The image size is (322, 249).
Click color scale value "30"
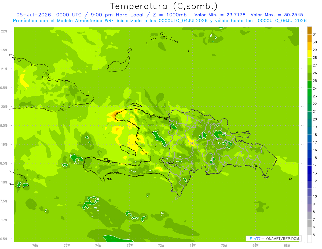[x=315, y=42]
